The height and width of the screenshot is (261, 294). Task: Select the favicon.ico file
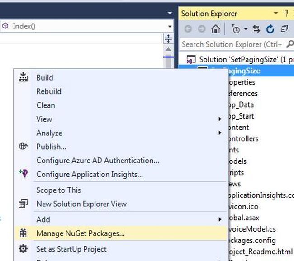(243, 206)
